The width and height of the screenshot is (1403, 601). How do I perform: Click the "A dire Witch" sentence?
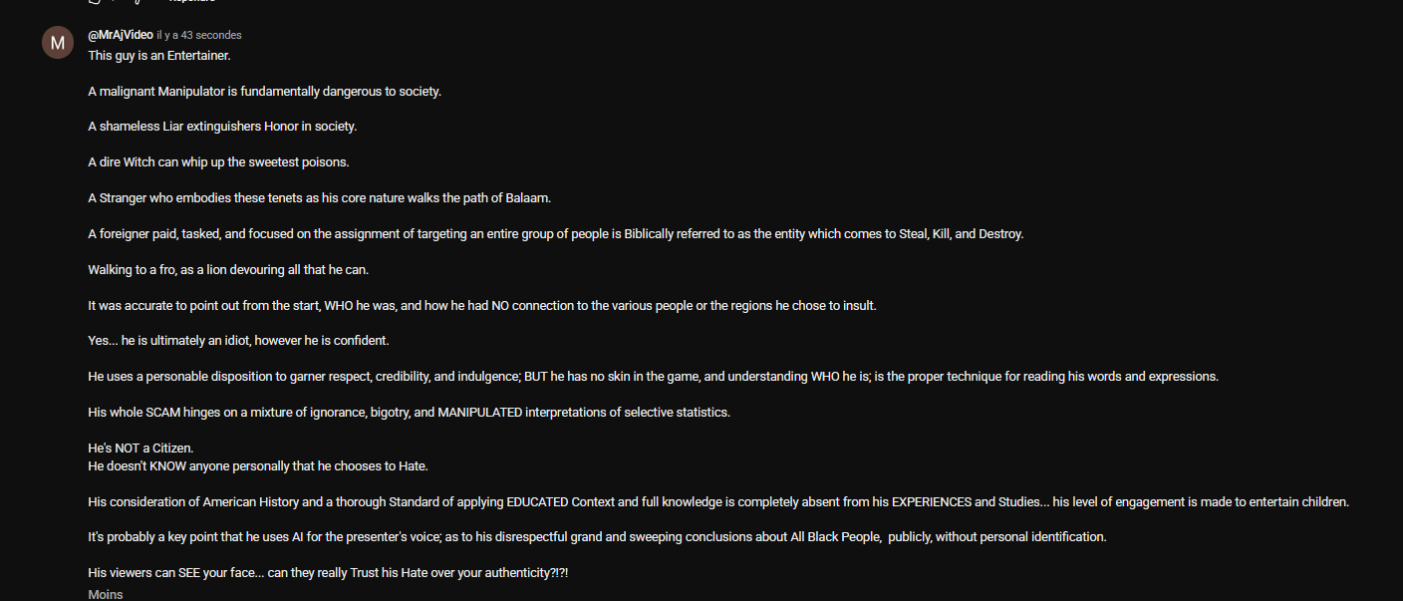[x=218, y=162]
